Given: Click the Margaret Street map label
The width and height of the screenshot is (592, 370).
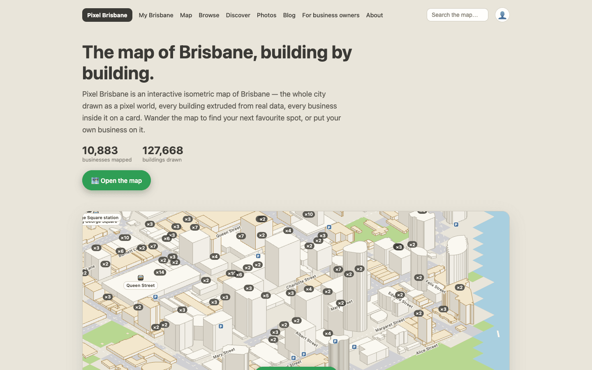Looking at the screenshot, I should coord(390,325).
